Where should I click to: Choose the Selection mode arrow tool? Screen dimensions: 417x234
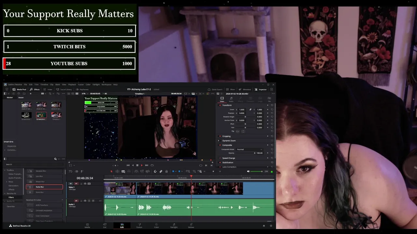tap(111, 171)
